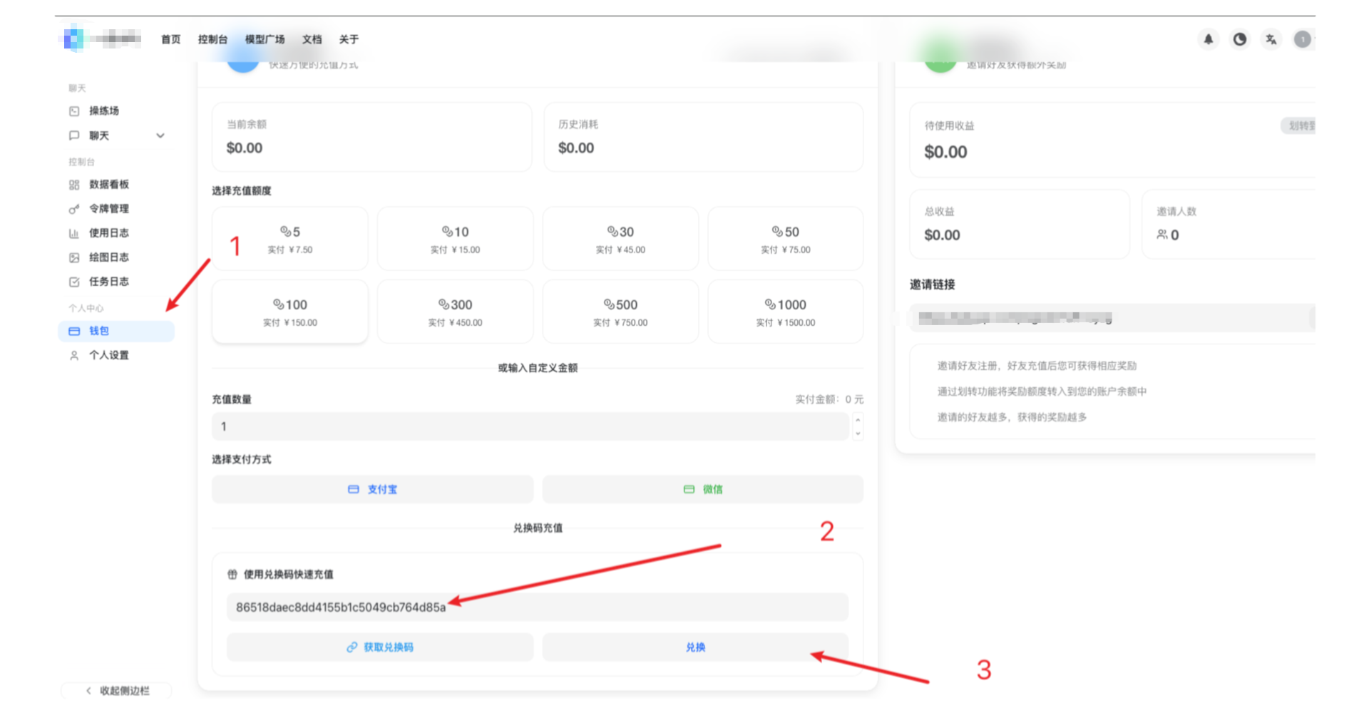The image size is (1369, 713).
Task: Collapse sidebar with 收起侧边栏
Action: [x=117, y=690]
